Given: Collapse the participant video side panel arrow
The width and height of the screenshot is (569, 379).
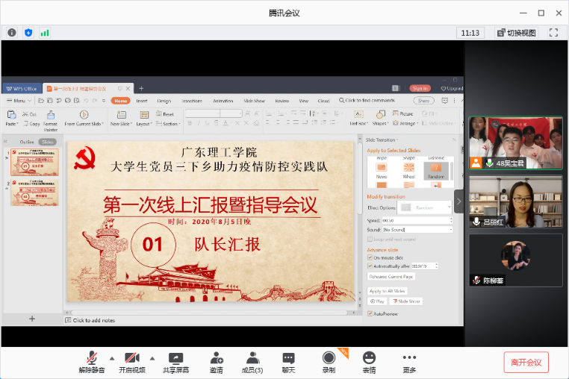Looking at the screenshot, I should pos(459,201).
